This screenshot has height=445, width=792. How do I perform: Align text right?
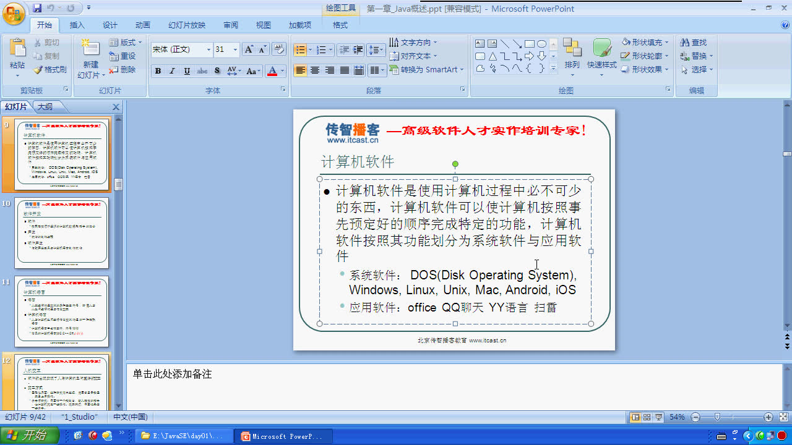[x=330, y=70]
